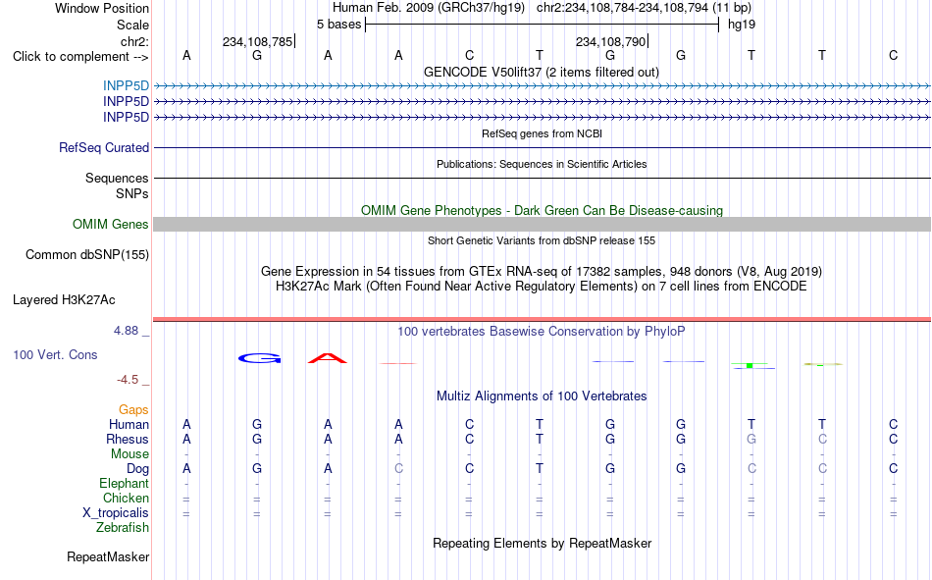Open the light blue INPP5D gene label
Screen dimensions: 932x580
point(126,85)
